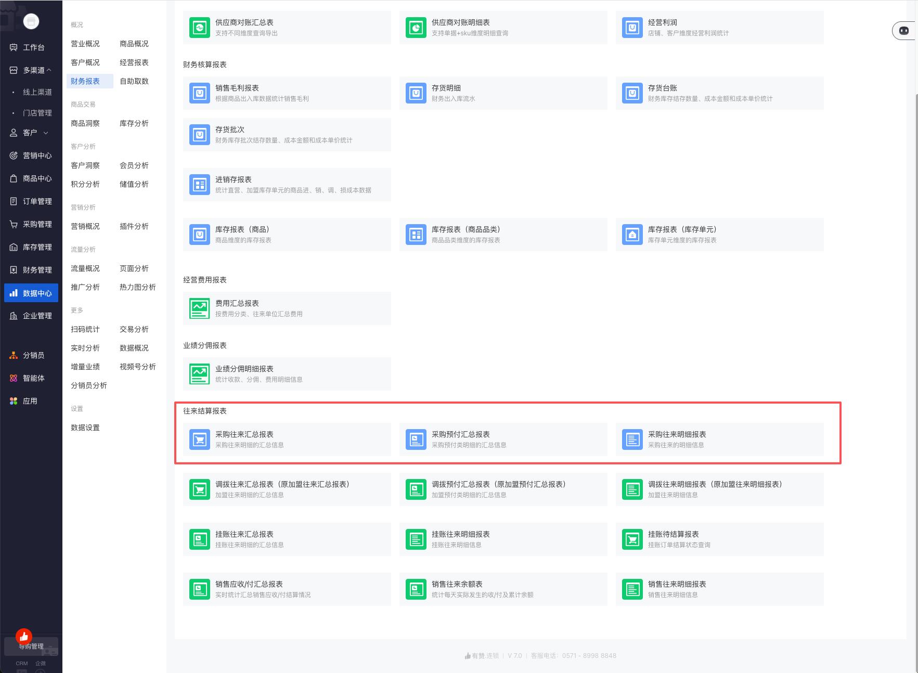This screenshot has width=918, height=673.
Task: Click the page's vertical scrollbar
Action: 915,364
